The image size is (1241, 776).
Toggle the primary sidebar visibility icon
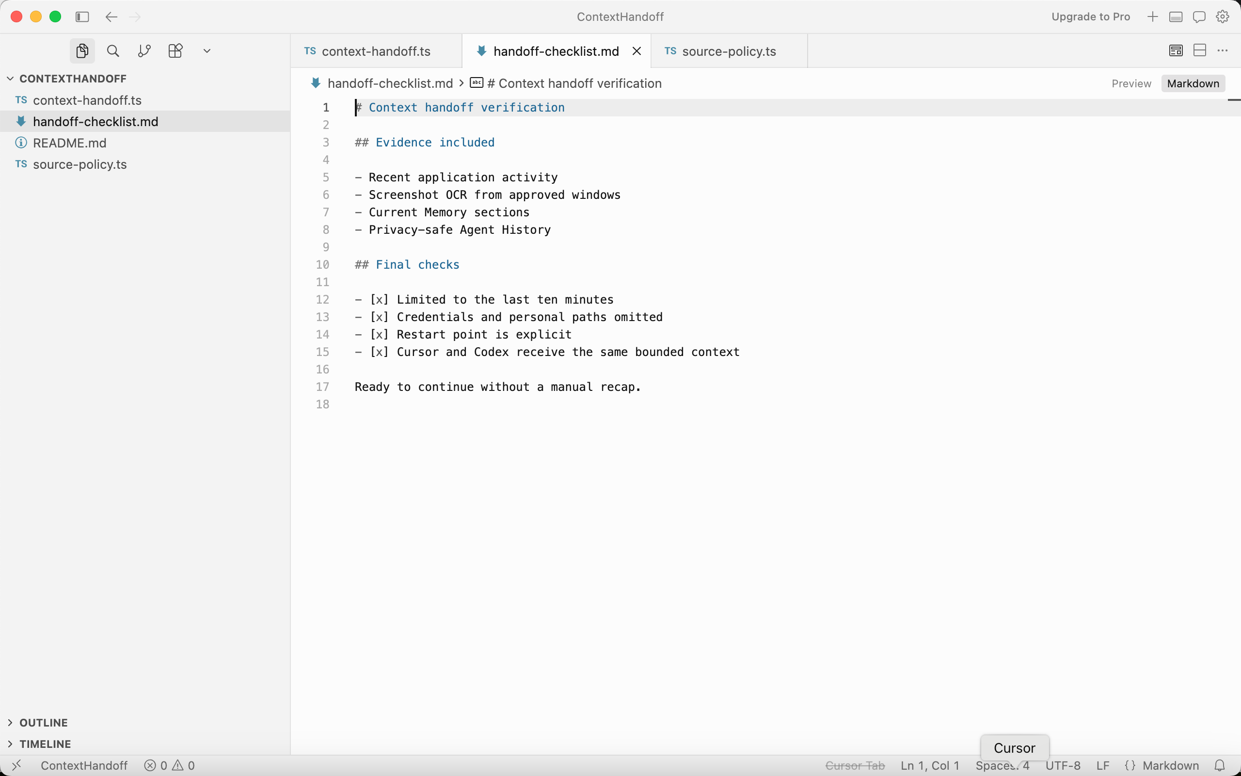click(82, 17)
